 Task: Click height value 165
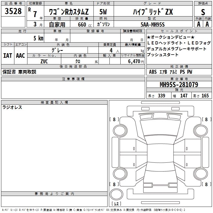tap(205, 96)
